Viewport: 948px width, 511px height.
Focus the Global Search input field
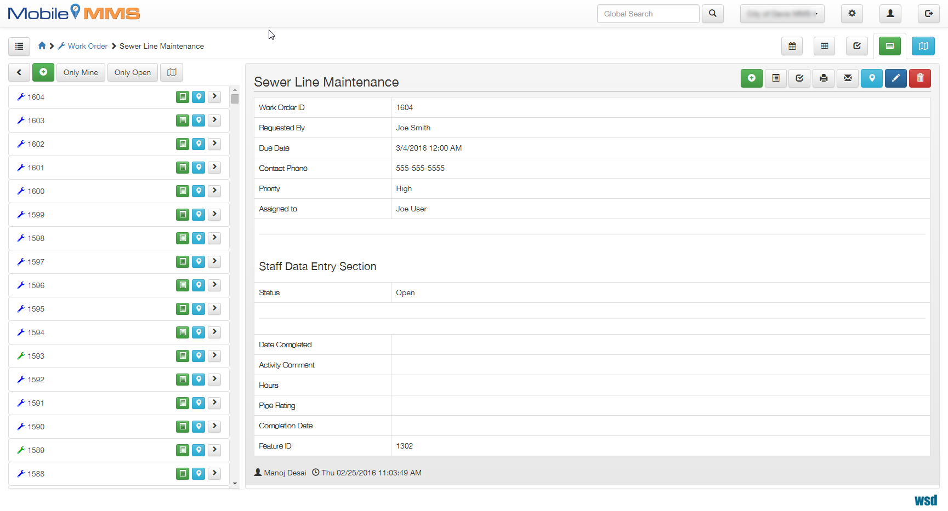coord(648,14)
